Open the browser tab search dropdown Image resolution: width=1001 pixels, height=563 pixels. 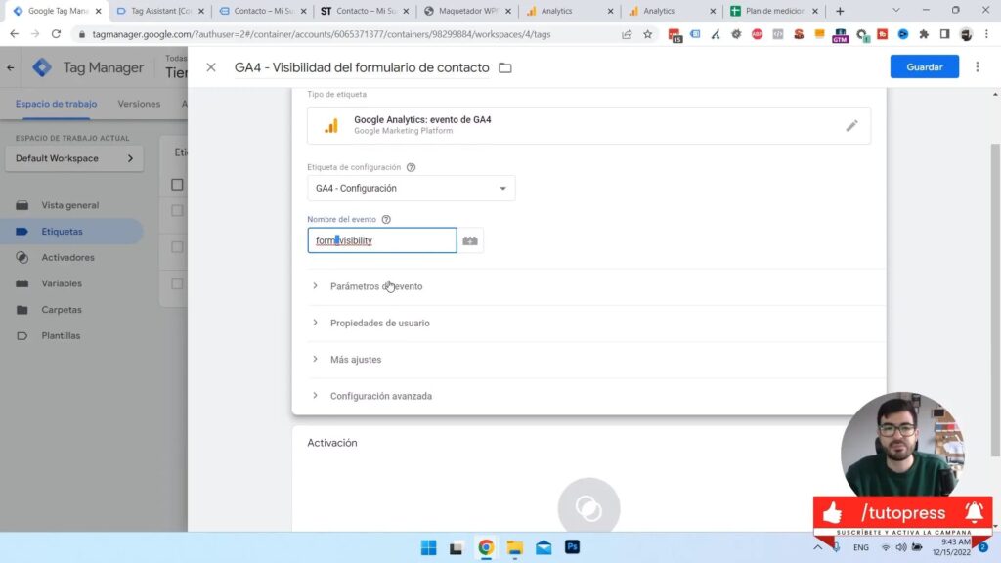coord(895,11)
